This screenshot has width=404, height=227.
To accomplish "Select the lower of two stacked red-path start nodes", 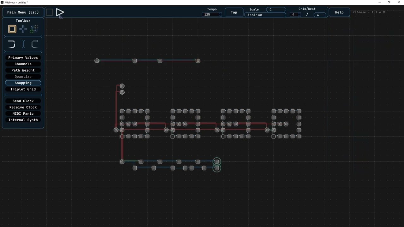I will pyautogui.click(x=122, y=92).
